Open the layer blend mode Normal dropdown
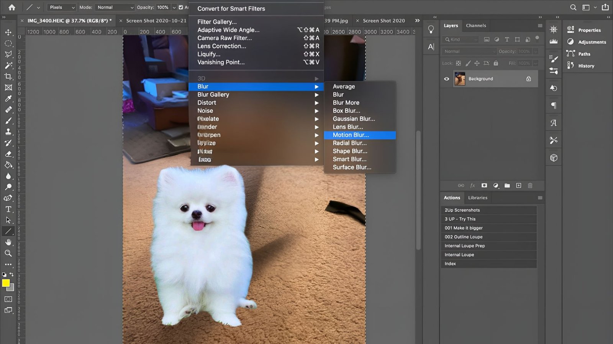The width and height of the screenshot is (613, 344). pyautogui.click(x=469, y=51)
